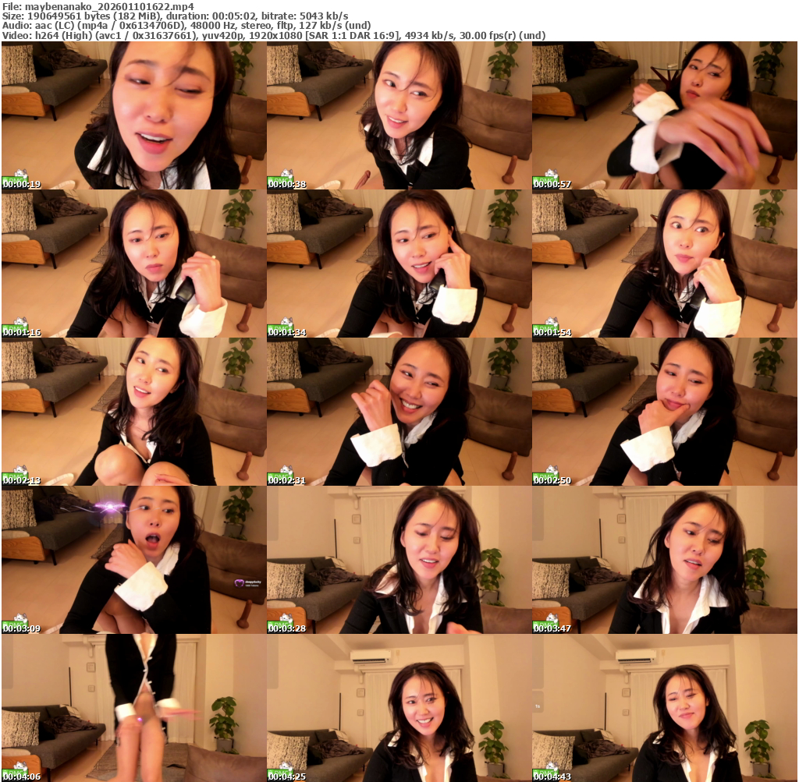
Task: Open the frame stamped 00:00:38
Action: click(x=399, y=115)
